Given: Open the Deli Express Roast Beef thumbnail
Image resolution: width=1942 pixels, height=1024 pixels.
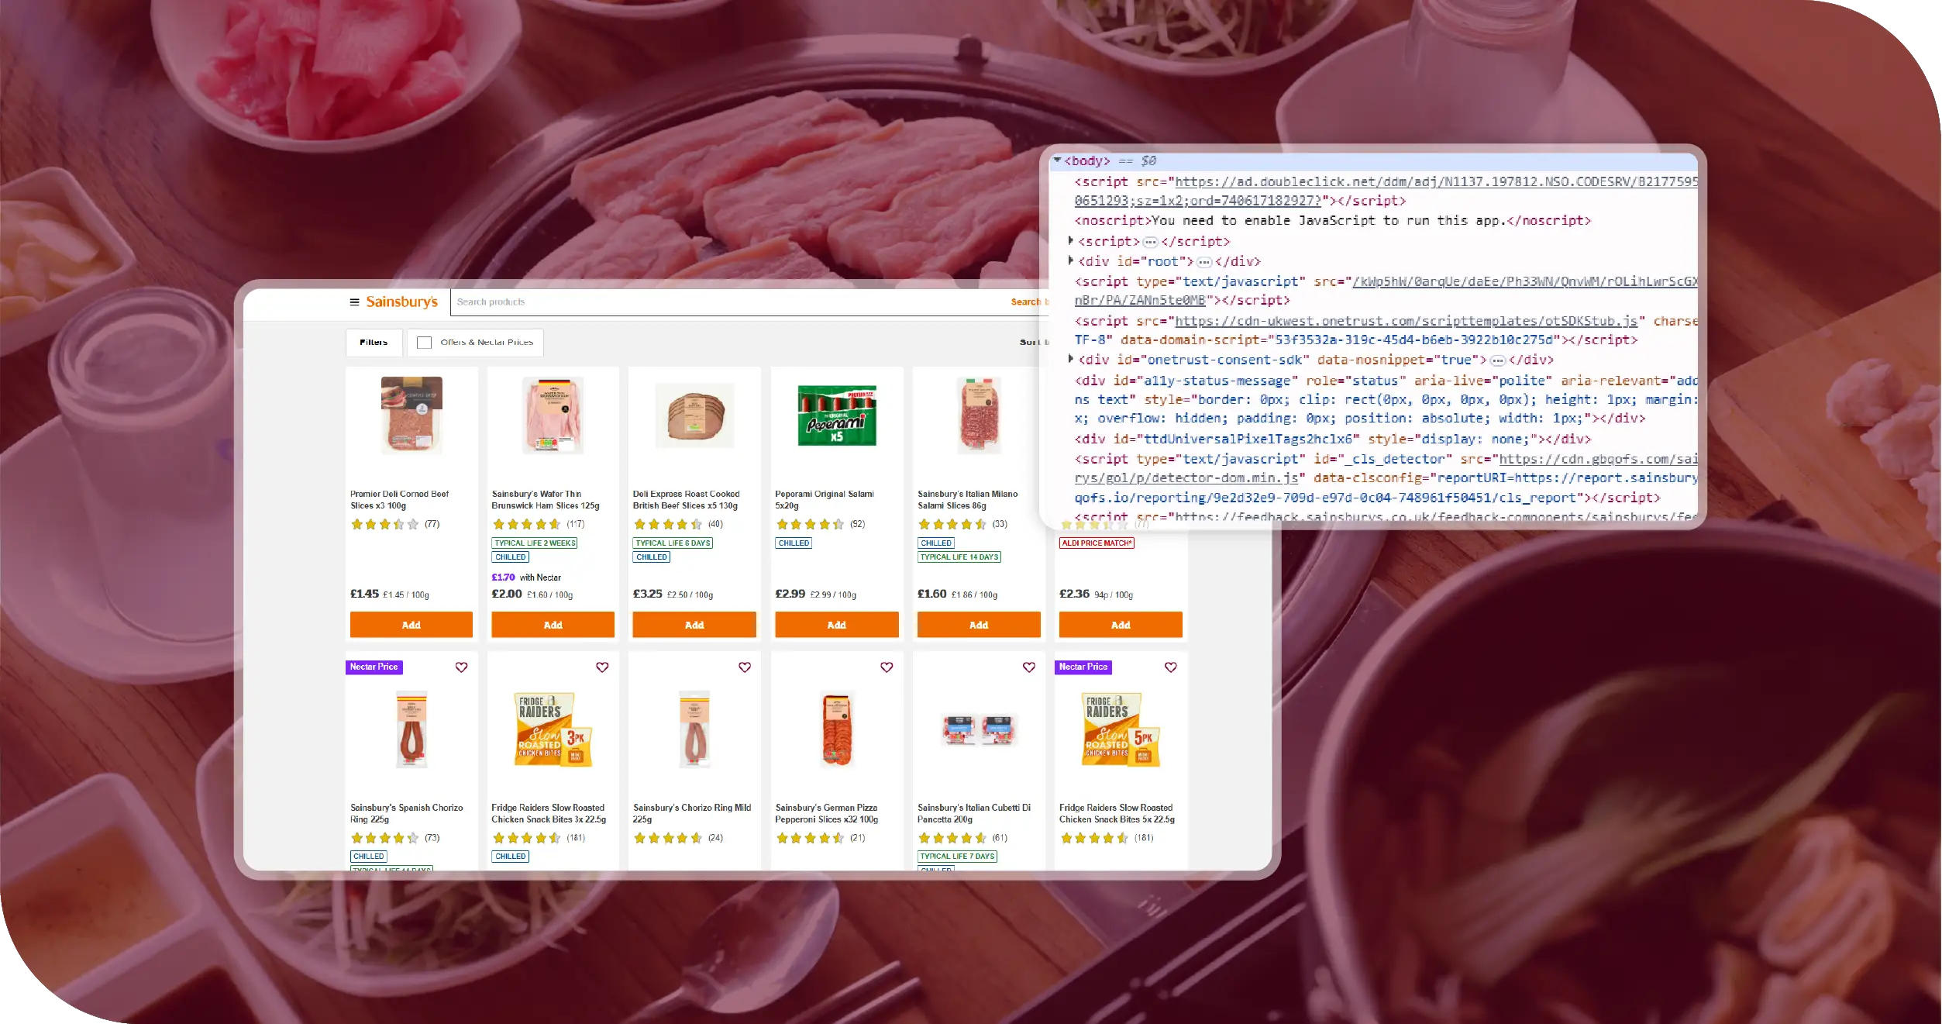Looking at the screenshot, I should click(694, 415).
